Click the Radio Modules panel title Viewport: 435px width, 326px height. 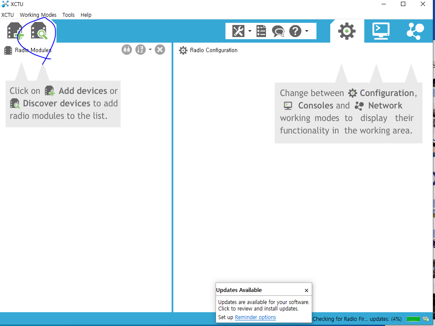pyautogui.click(x=33, y=50)
